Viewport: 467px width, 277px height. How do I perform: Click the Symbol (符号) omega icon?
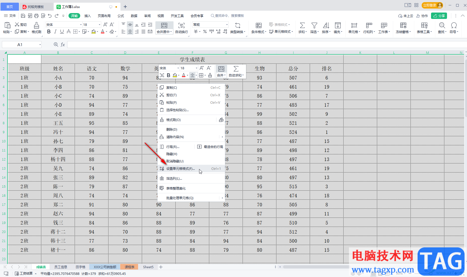pos(454,25)
